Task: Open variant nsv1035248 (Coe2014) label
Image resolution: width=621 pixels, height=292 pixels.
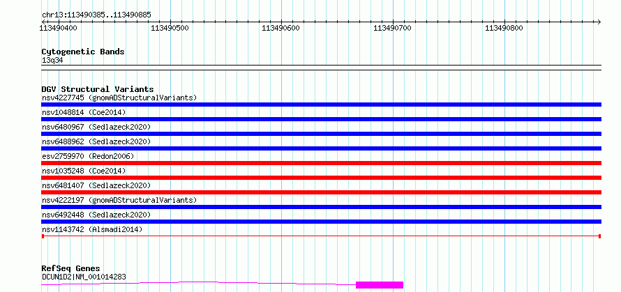Action: [x=84, y=171]
